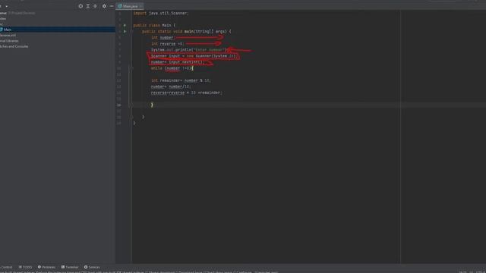Click the 'int remainder= number % 10' line
Viewport: 486px width, 273px height.
coord(181,80)
